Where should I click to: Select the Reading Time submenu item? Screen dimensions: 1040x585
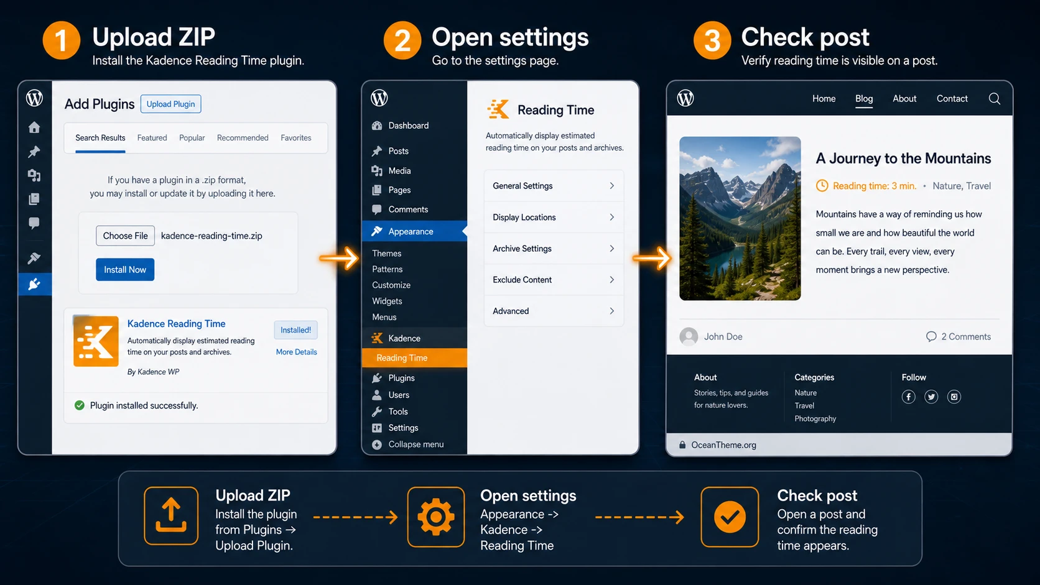[414, 358]
